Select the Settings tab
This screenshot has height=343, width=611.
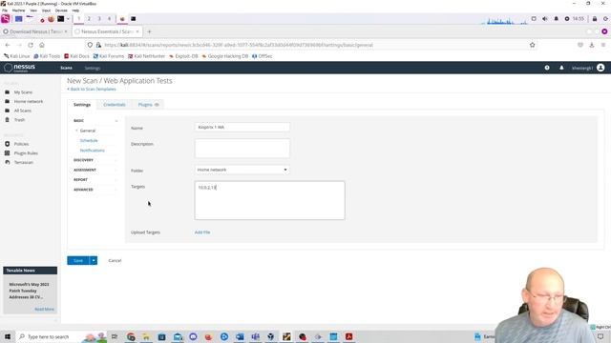82,105
